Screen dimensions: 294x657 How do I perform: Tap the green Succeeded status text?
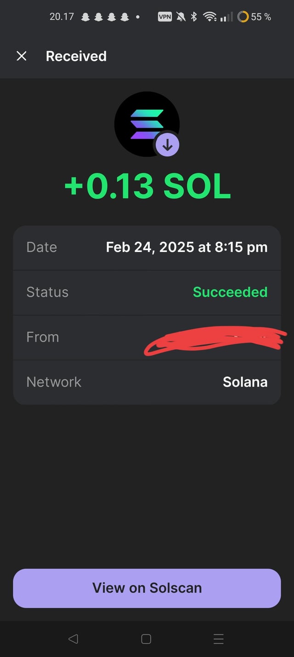tap(230, 292)
